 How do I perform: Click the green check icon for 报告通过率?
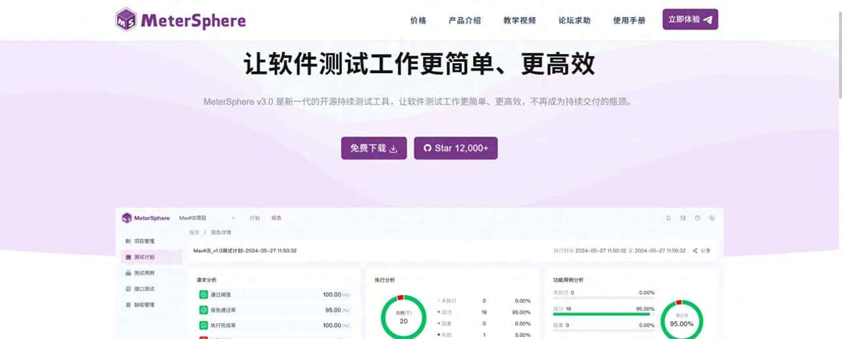click(203, 309)
